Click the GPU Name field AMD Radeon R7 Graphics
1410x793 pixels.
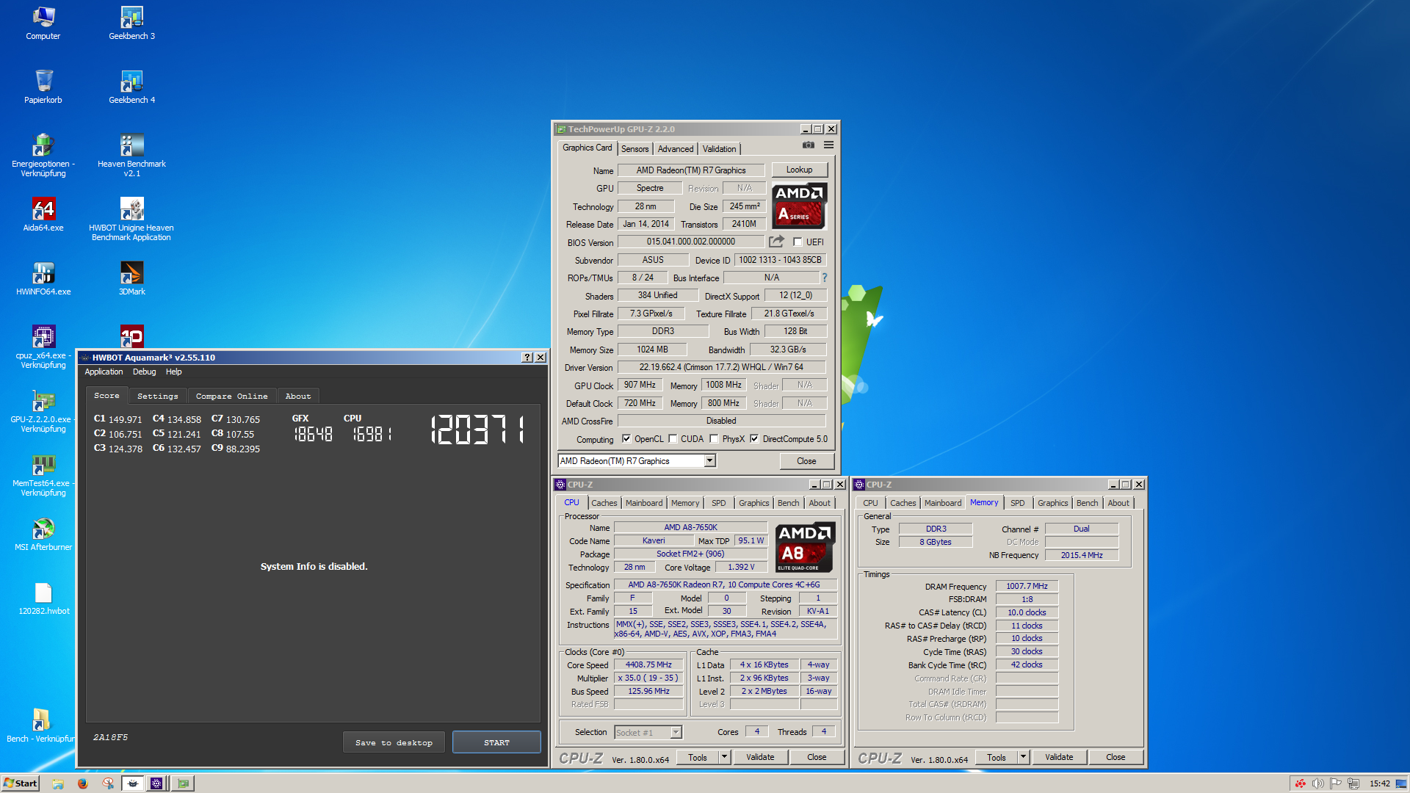[690, 170]
